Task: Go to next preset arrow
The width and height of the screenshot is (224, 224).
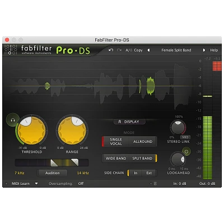Action: [x=204, y=50]
